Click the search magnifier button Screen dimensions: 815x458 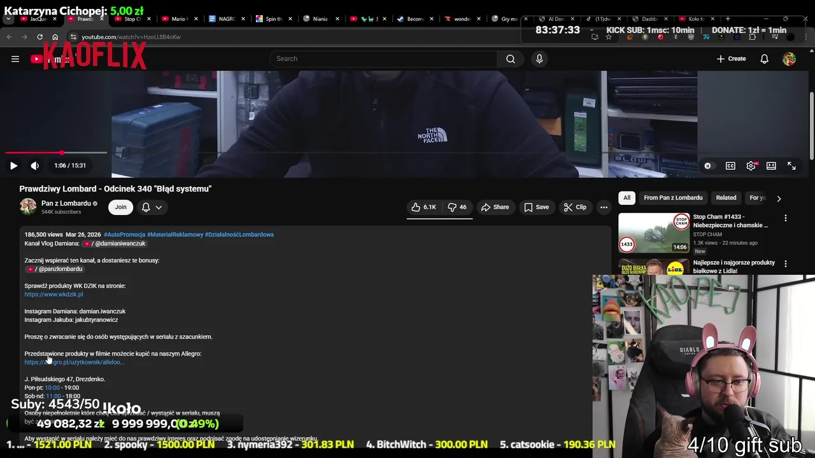click(x=511, y=59)
